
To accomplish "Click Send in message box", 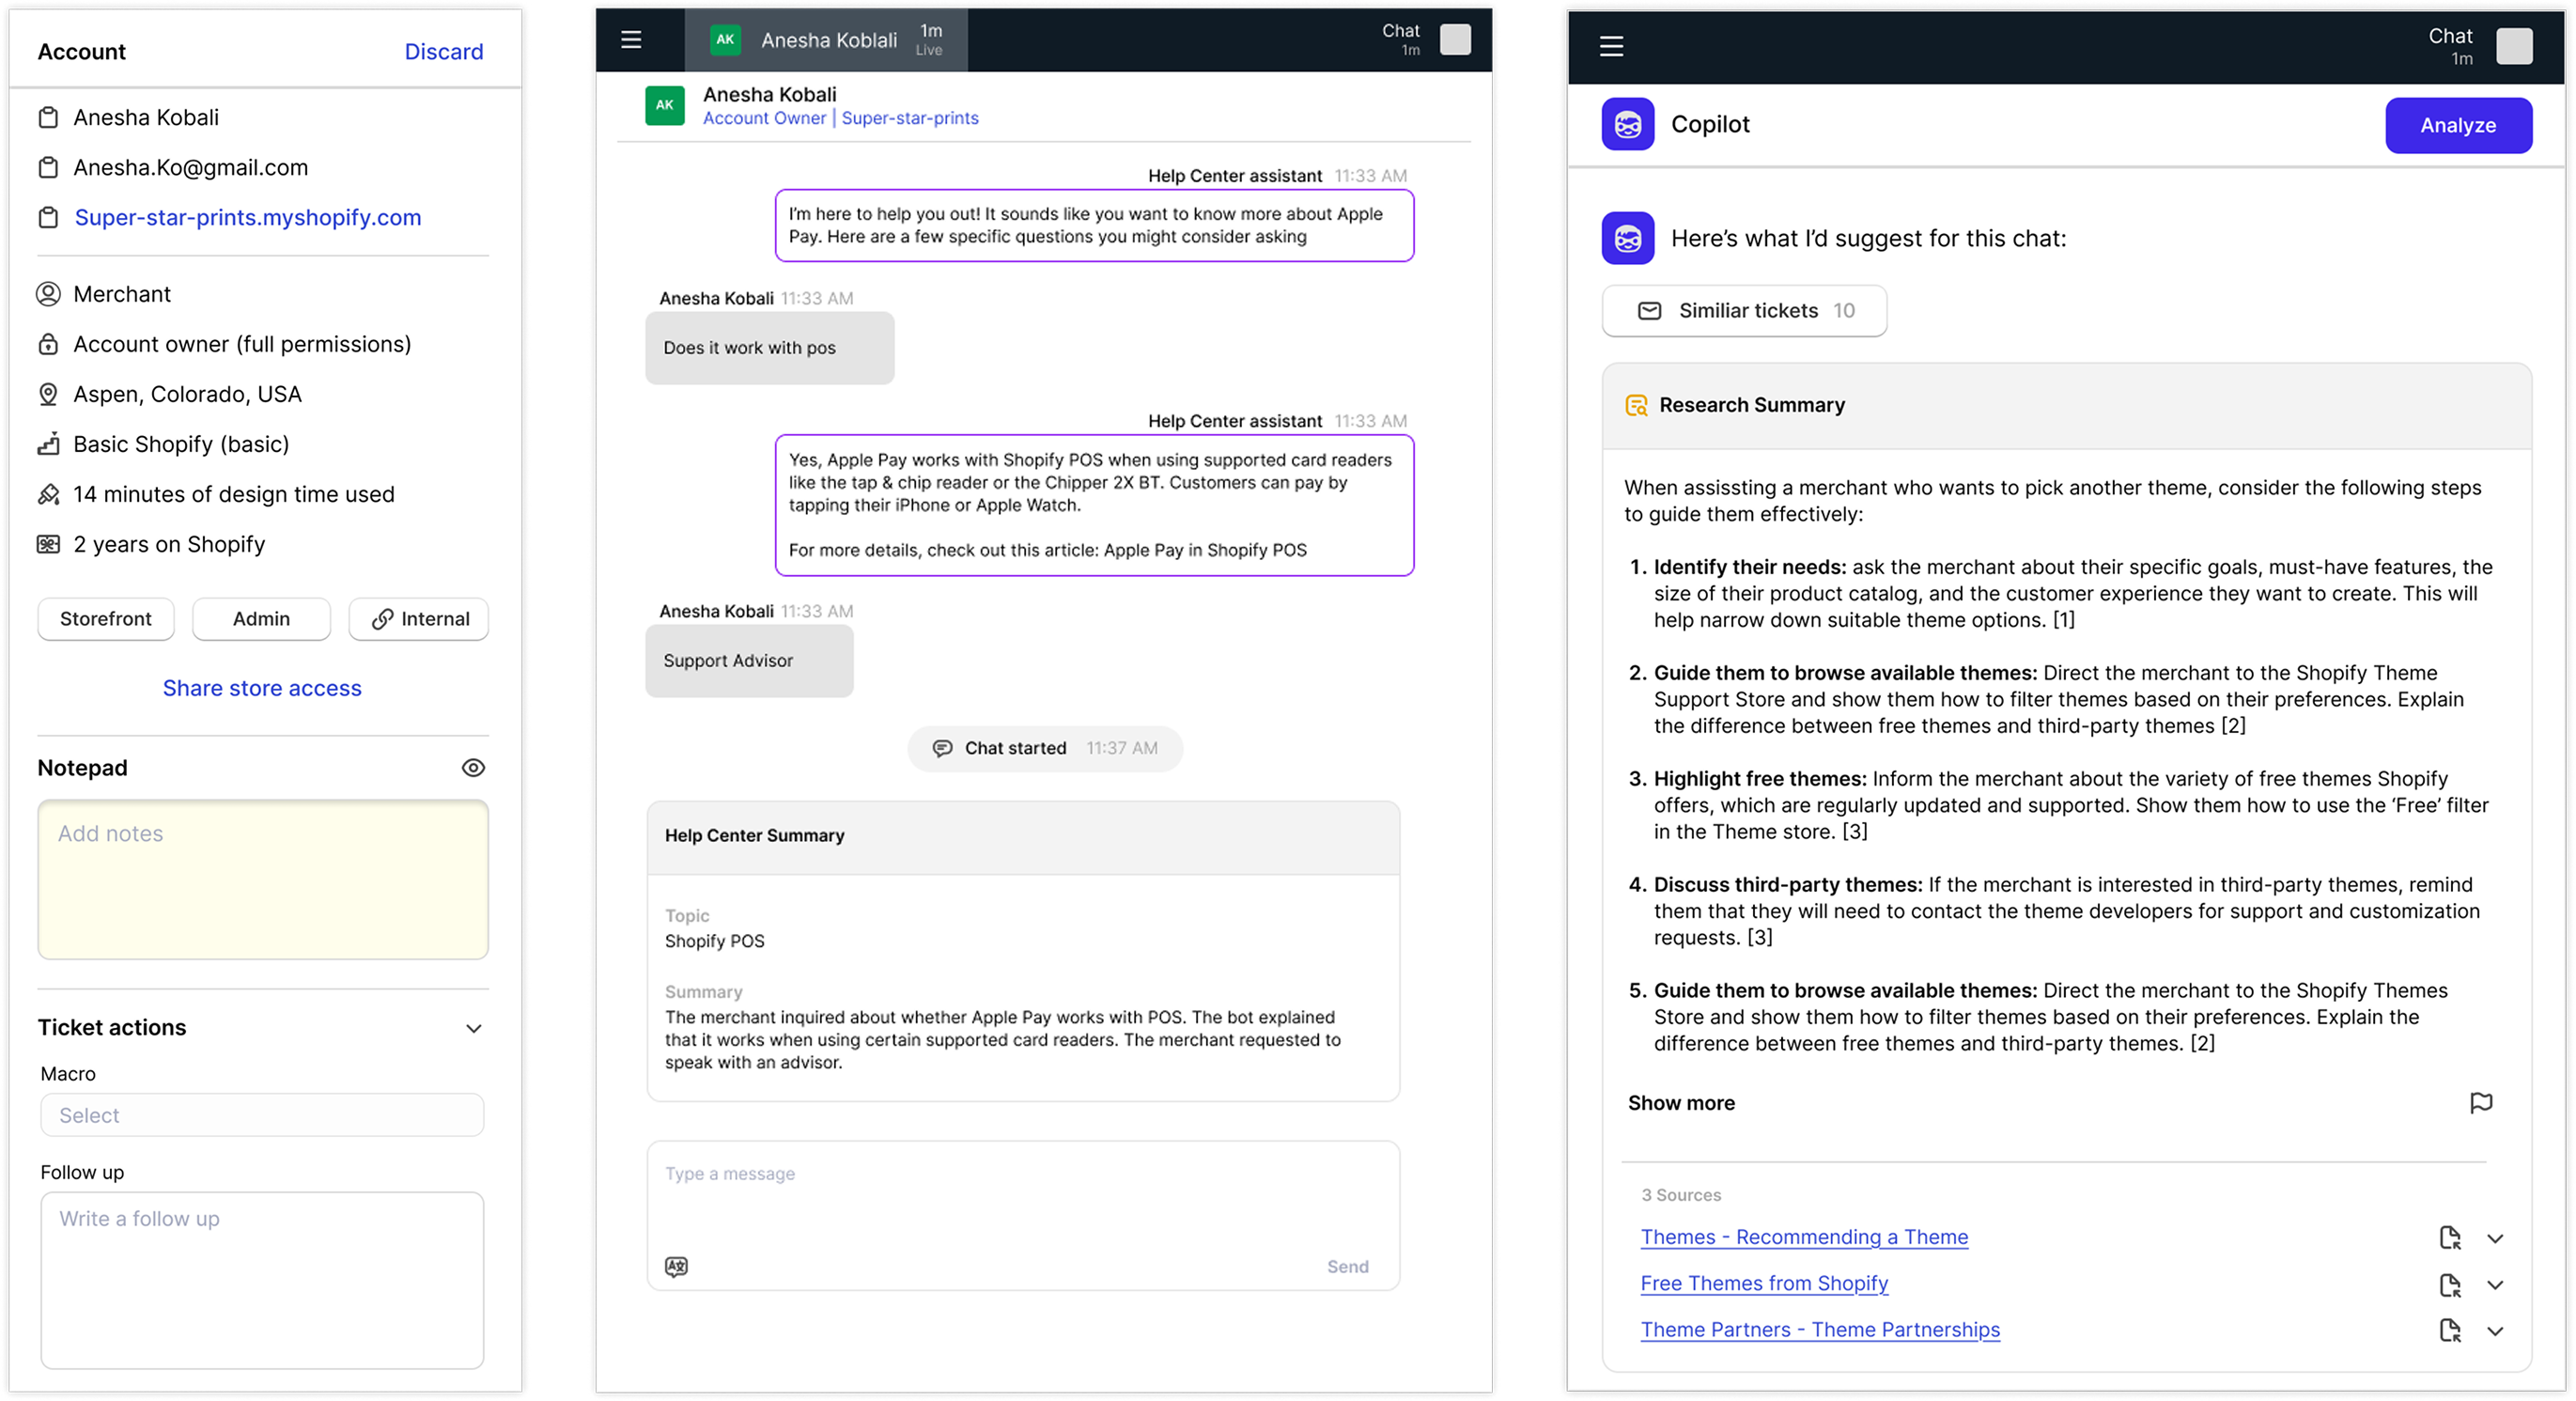I will pos(1347,1266).
